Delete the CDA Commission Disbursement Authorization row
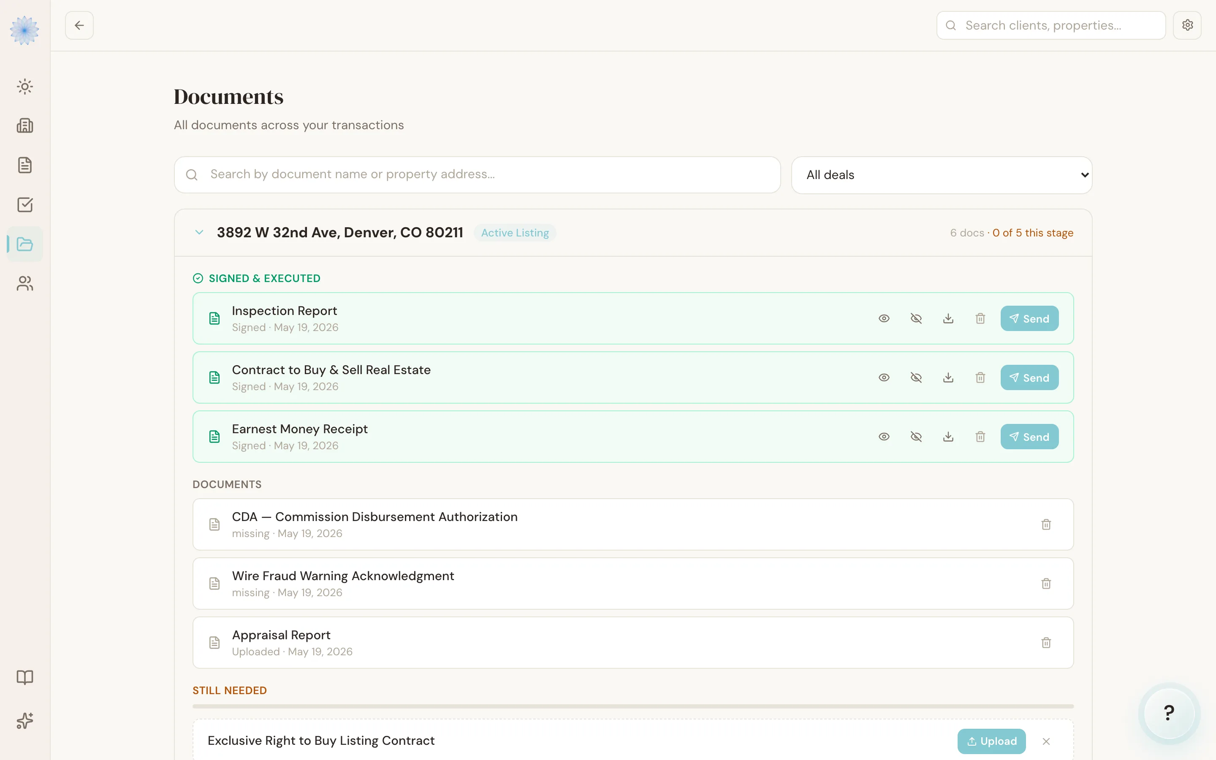The height and width of the screenshot is (760, 1216). [x=1046, y=525]
